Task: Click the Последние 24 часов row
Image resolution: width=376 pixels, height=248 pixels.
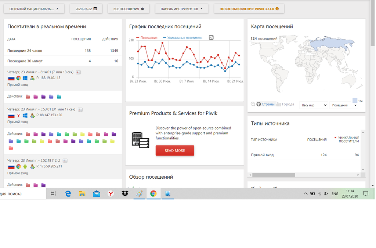Action: click(x=63, y=51)
